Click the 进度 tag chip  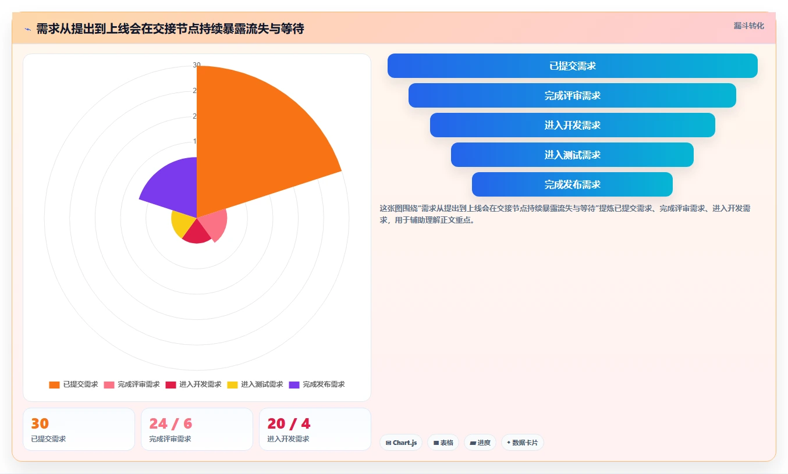(x=480, y=443)
